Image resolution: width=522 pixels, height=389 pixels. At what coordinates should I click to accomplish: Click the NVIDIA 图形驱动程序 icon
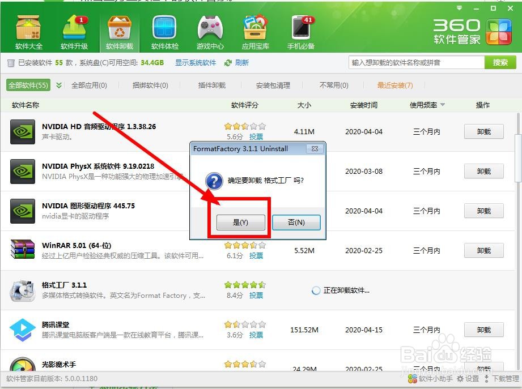(x=23, y=211)
